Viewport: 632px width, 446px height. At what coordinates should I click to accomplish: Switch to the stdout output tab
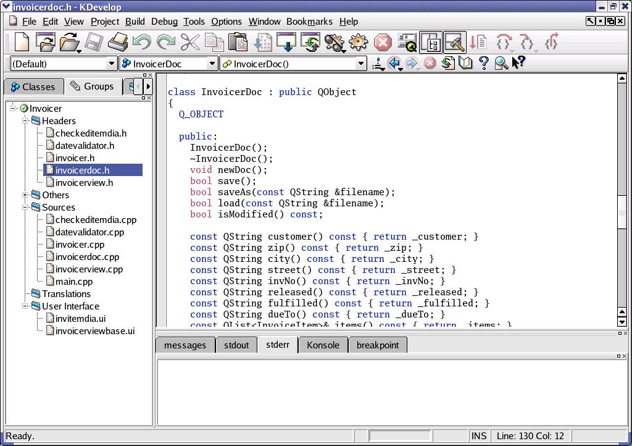(236, 345)
